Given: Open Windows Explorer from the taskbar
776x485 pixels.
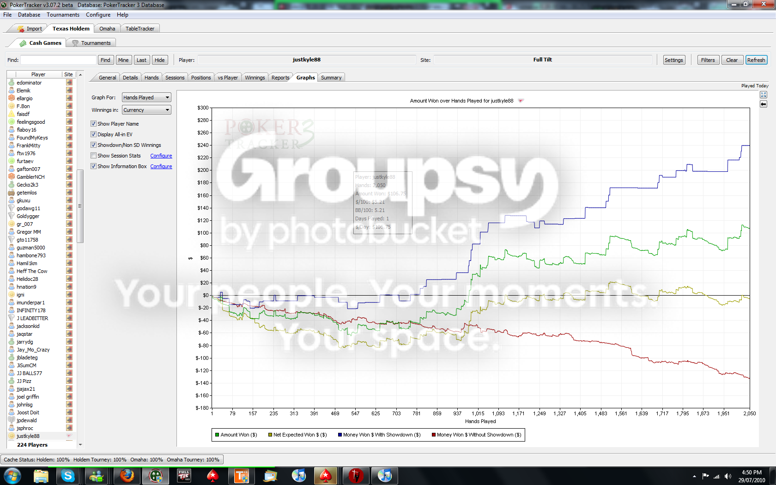Looking at the screenshot, I should pyautogui.click(x=41, y=476).
